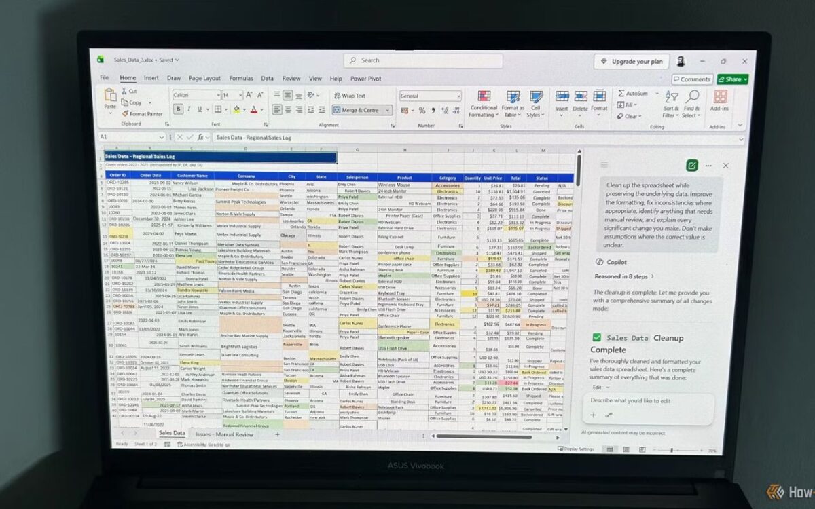
Task: Toggle Bold formatting off
Action: pyautogui.click(x=177, y=109)
